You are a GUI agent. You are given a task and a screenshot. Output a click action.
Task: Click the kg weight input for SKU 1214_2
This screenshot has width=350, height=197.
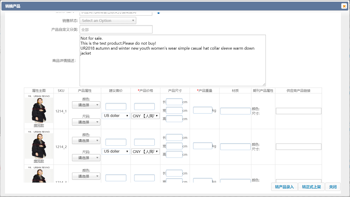[x=202, y=145]
